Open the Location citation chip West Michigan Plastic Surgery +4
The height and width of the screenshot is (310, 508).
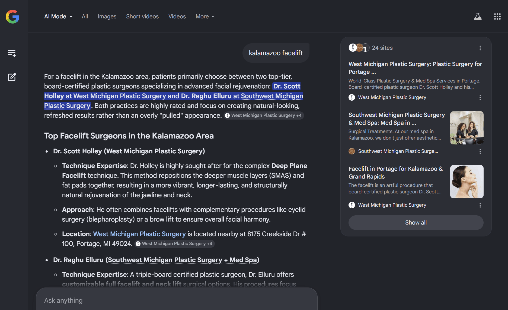[x=174, y=244]
